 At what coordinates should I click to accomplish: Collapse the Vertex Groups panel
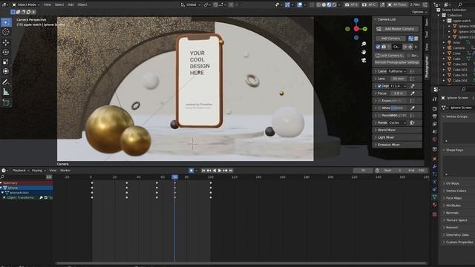tap(458, 116)
